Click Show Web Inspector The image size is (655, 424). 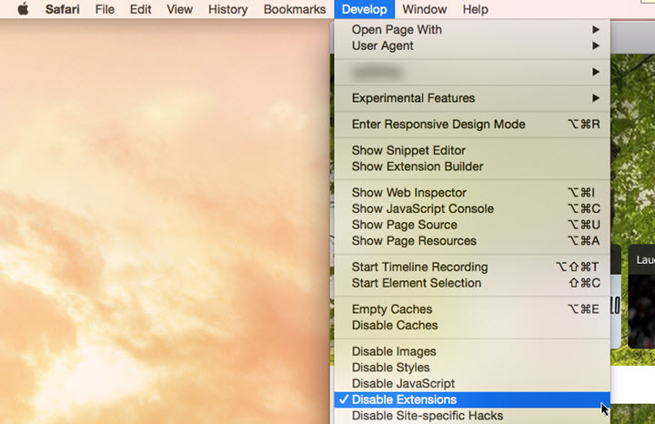tap(408, 193)
